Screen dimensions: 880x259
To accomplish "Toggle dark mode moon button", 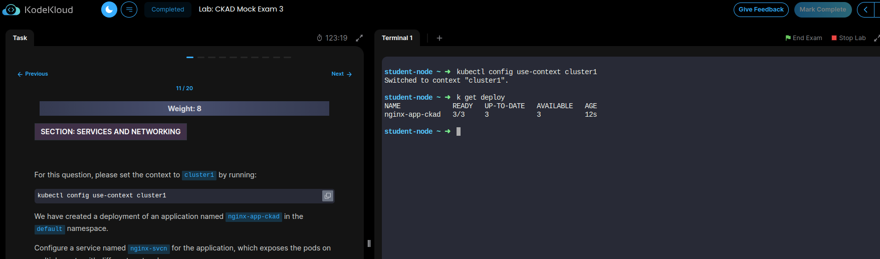I will pos(109,10).
